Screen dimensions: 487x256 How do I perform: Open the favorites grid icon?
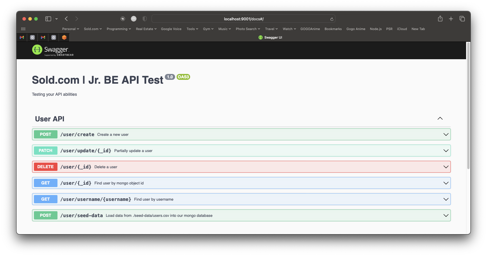23,29
